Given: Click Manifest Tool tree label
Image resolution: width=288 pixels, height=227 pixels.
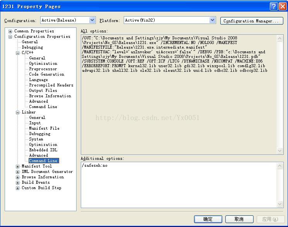Looking at the screenshot, I should click(x=37, y=166).
